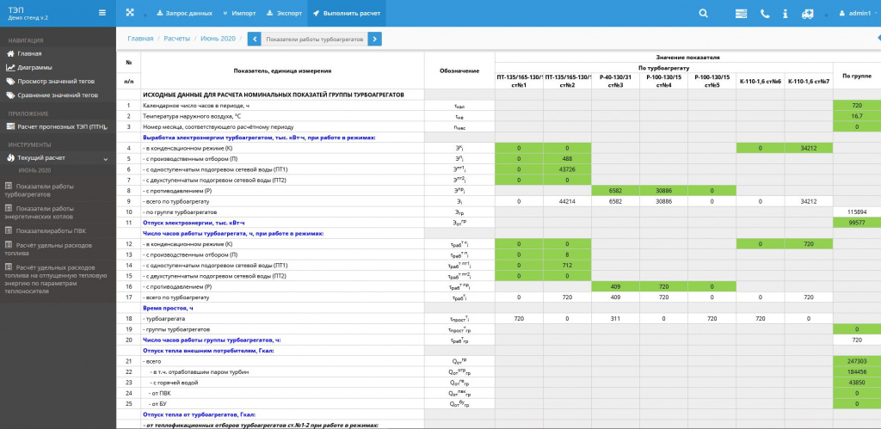
Task: Open the search magnifier icon
Action: point(704,14)
